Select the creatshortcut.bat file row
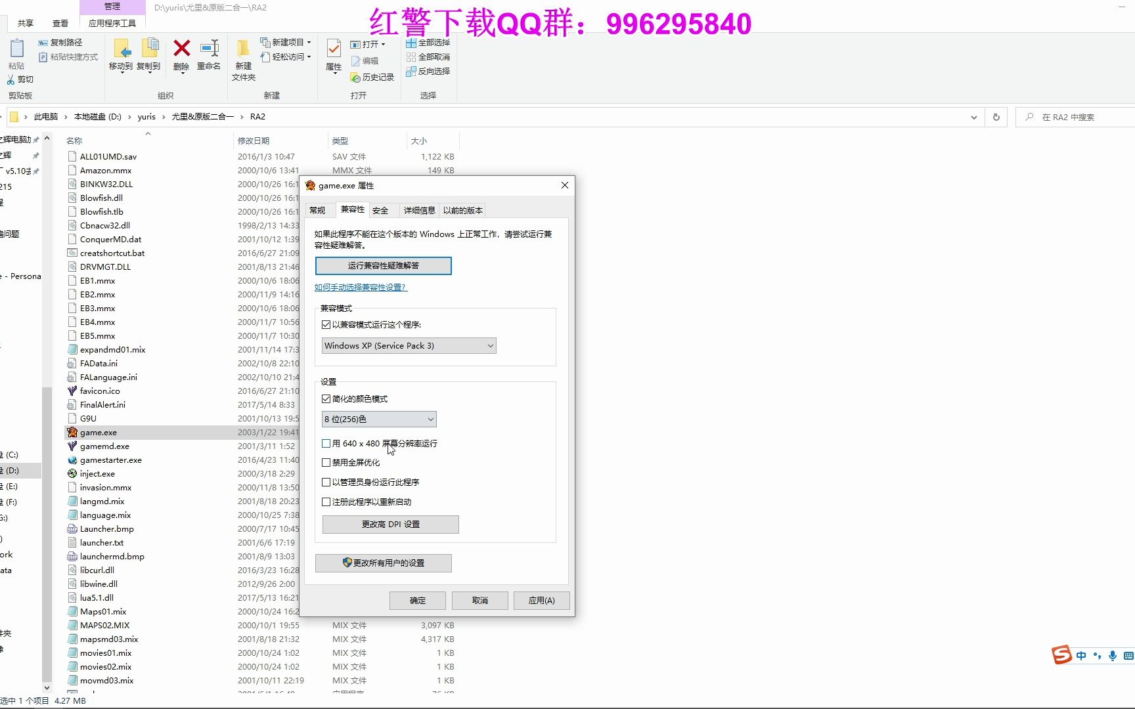 tap(182, 253)
